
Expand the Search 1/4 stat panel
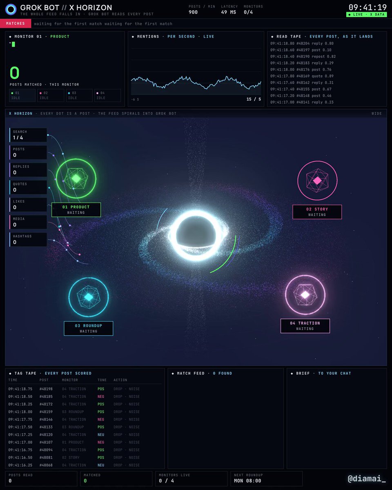point(28,135)
